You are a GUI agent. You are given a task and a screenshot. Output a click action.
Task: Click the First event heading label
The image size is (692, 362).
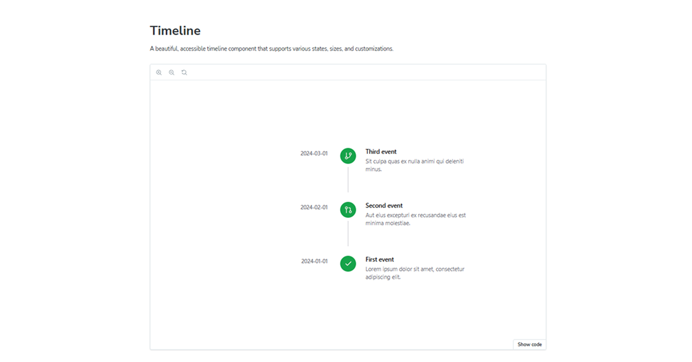tap(379, 259)
